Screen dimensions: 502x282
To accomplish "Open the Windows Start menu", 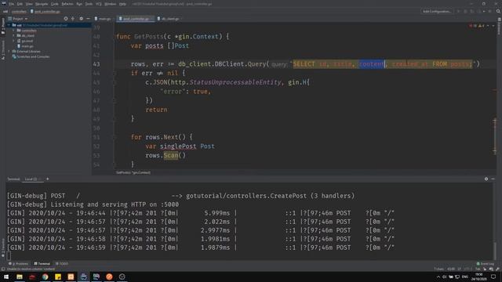I will pyautogui.click(x=6, y=277).
